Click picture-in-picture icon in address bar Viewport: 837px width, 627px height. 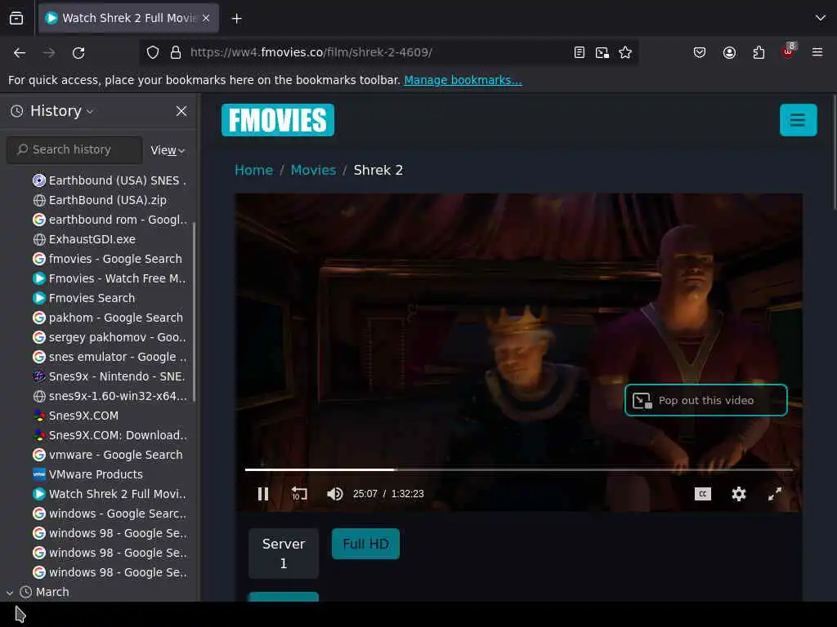tap(602, 52)
